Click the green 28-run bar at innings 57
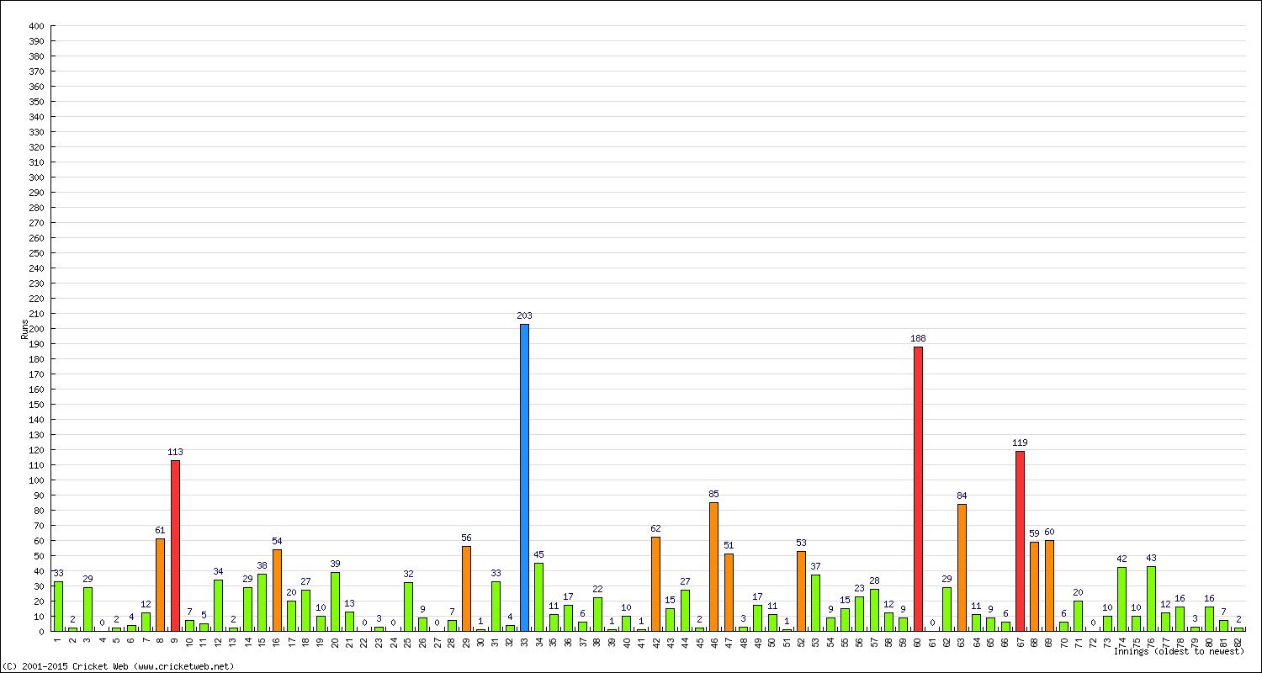The width and height of the screenshot is (1262, 673). 874,610
